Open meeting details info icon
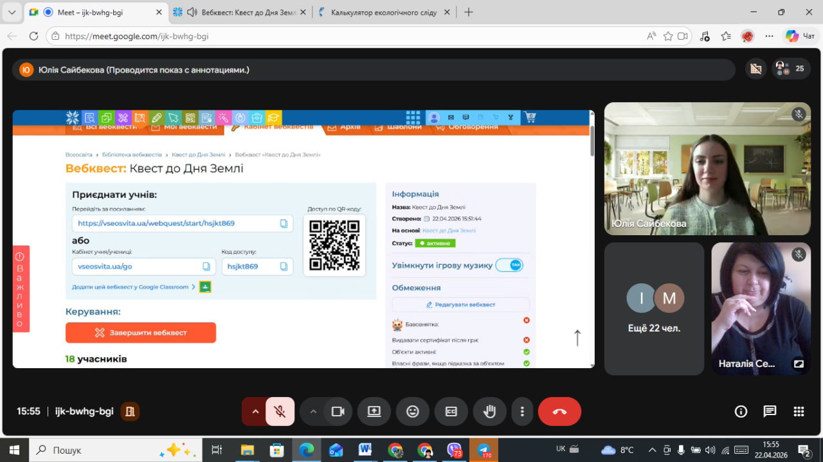This screenshot has width=823, height=462. (741, 412)
